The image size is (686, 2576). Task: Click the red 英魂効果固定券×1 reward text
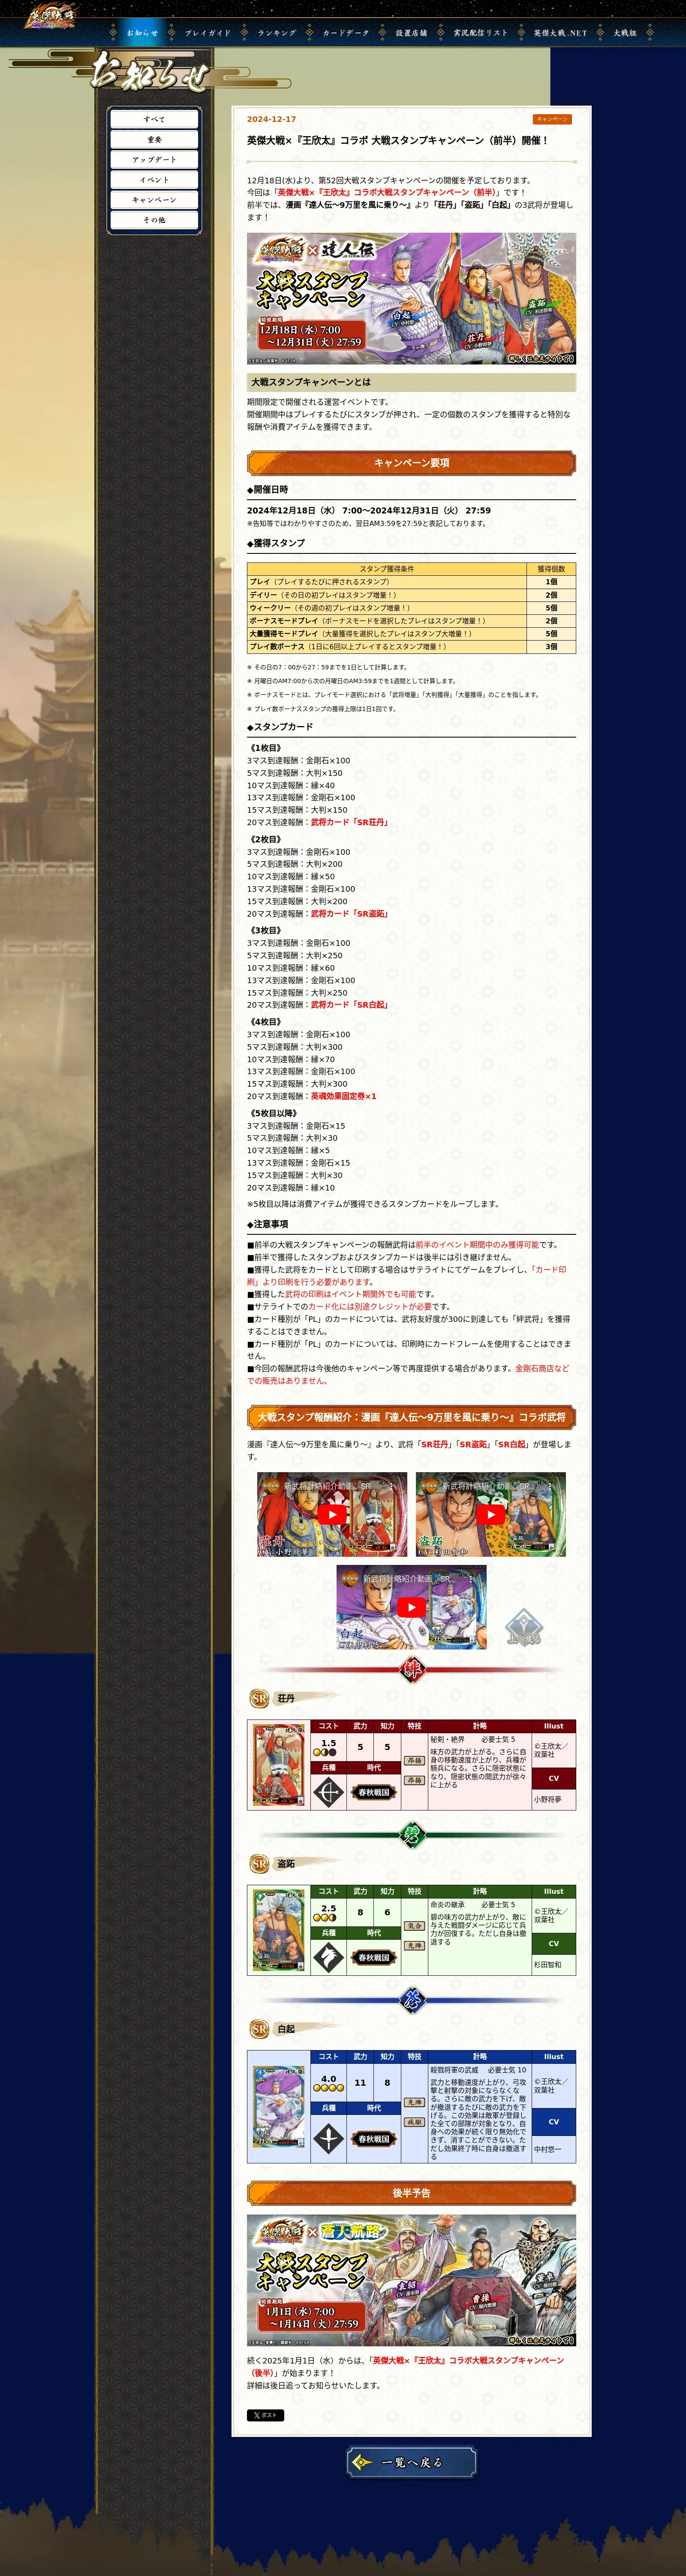(343, 1096)
